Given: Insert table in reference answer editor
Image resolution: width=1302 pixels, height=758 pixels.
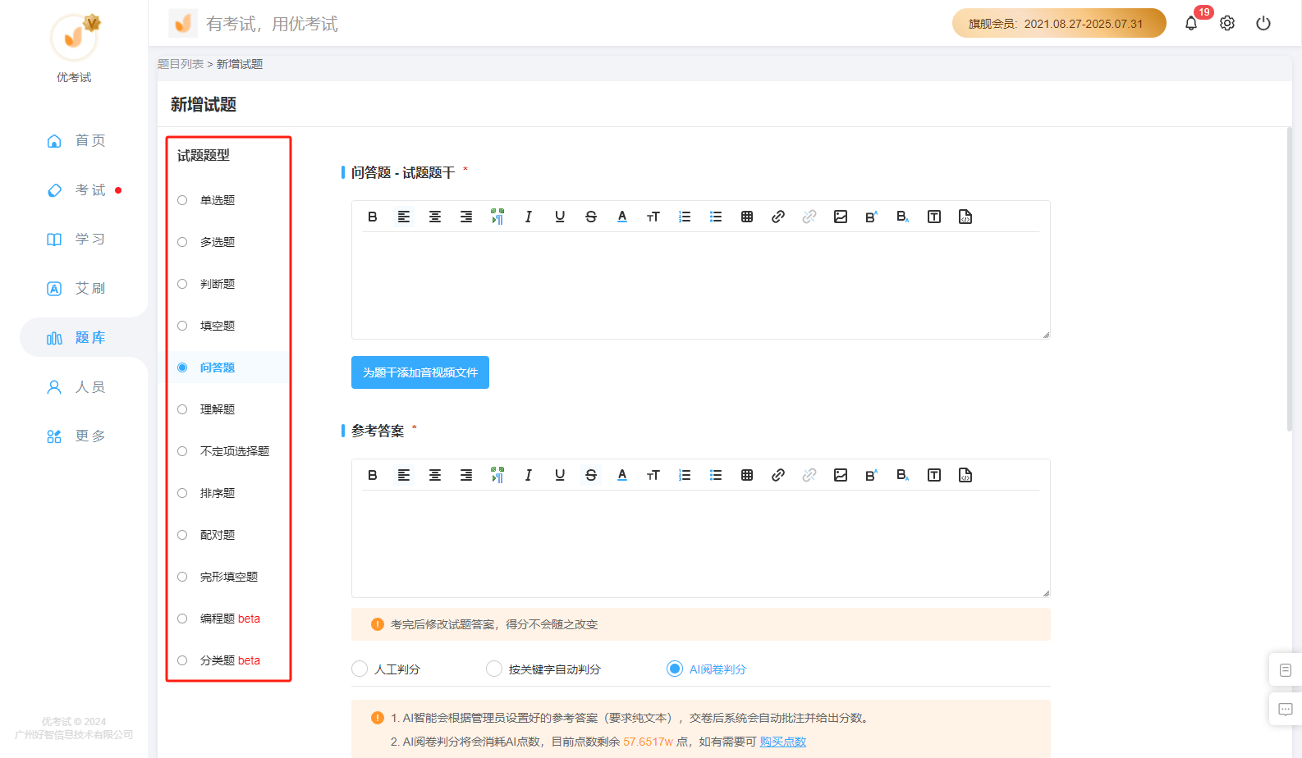Looking at the screenshot, I should coord(747,475).
